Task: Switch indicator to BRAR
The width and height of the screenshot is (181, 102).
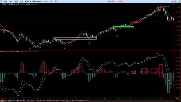Action: click(x=32, y=101)
